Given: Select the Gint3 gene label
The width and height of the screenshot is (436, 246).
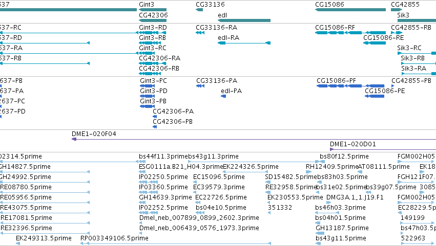Looking at the screenshot, I should pos(147,5).
